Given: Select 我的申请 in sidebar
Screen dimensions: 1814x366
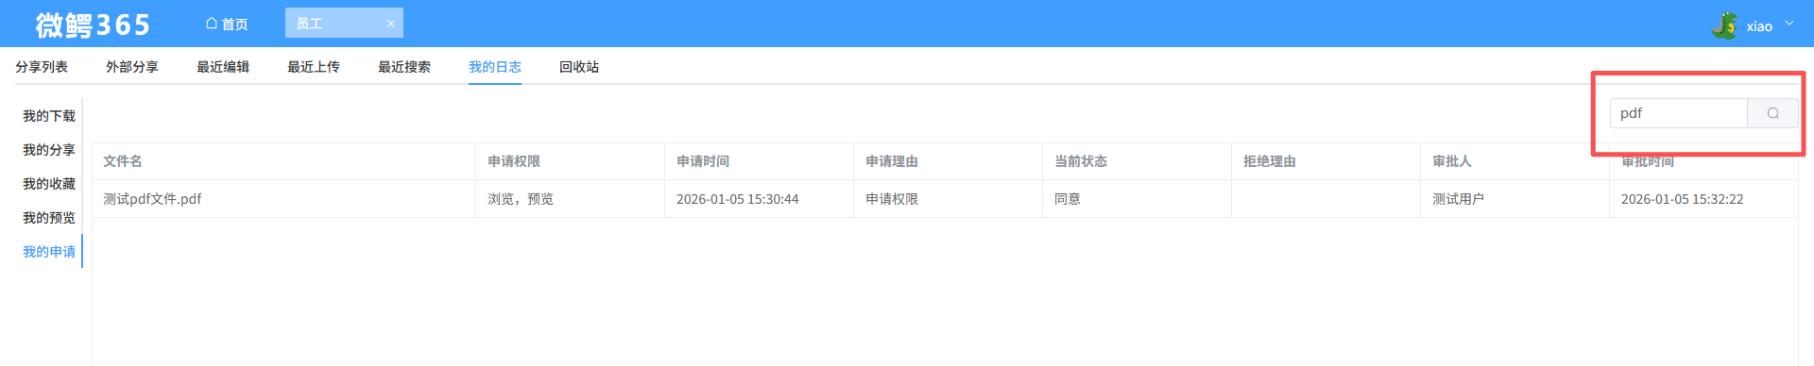Looking at the screenshot, I should (49, 252).
